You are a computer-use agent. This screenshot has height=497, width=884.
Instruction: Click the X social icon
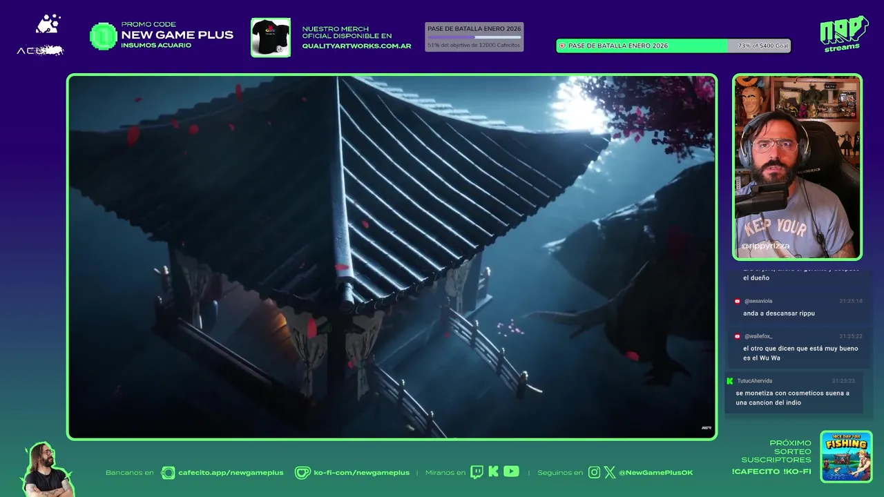tap(610, 473)
